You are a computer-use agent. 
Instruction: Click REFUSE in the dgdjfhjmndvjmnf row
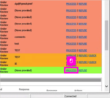(x=83, y=4)
